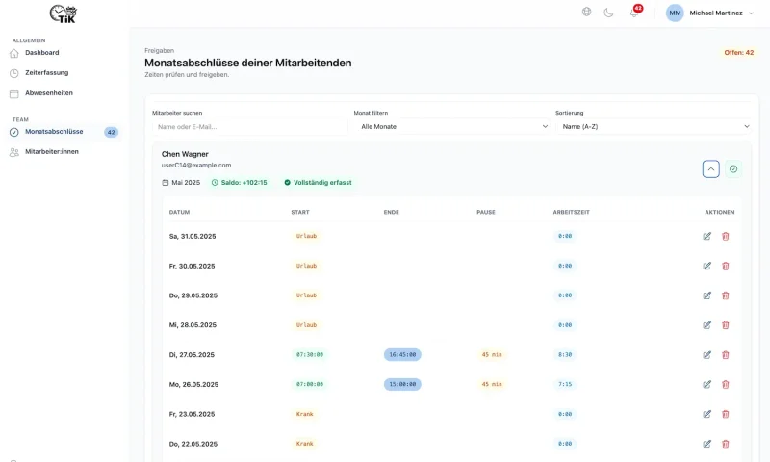Toggle dark mode moon icon

609,13
